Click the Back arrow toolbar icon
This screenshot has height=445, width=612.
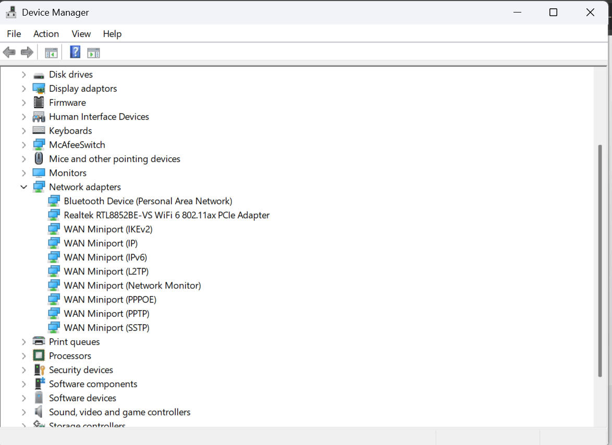(9, 52)
